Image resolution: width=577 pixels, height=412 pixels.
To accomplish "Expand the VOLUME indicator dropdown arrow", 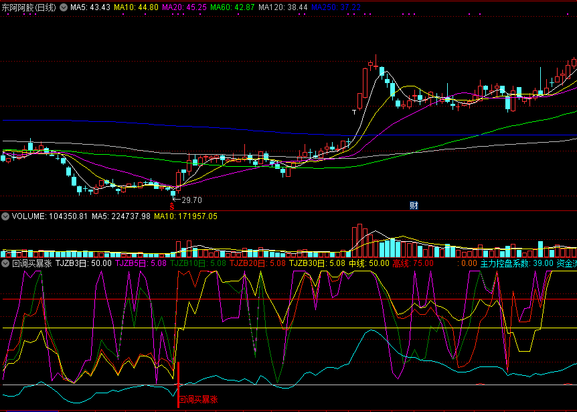I will (5, 216).
